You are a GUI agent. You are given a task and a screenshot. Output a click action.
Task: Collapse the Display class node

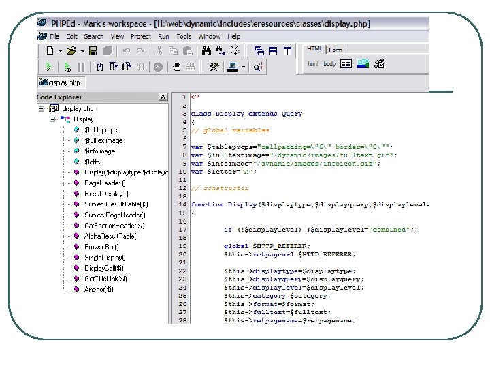tap(53, 119)
